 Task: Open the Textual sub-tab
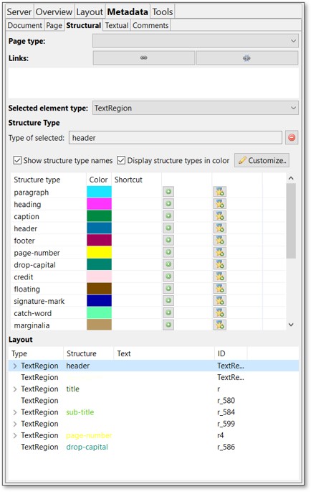pos(117,25)
